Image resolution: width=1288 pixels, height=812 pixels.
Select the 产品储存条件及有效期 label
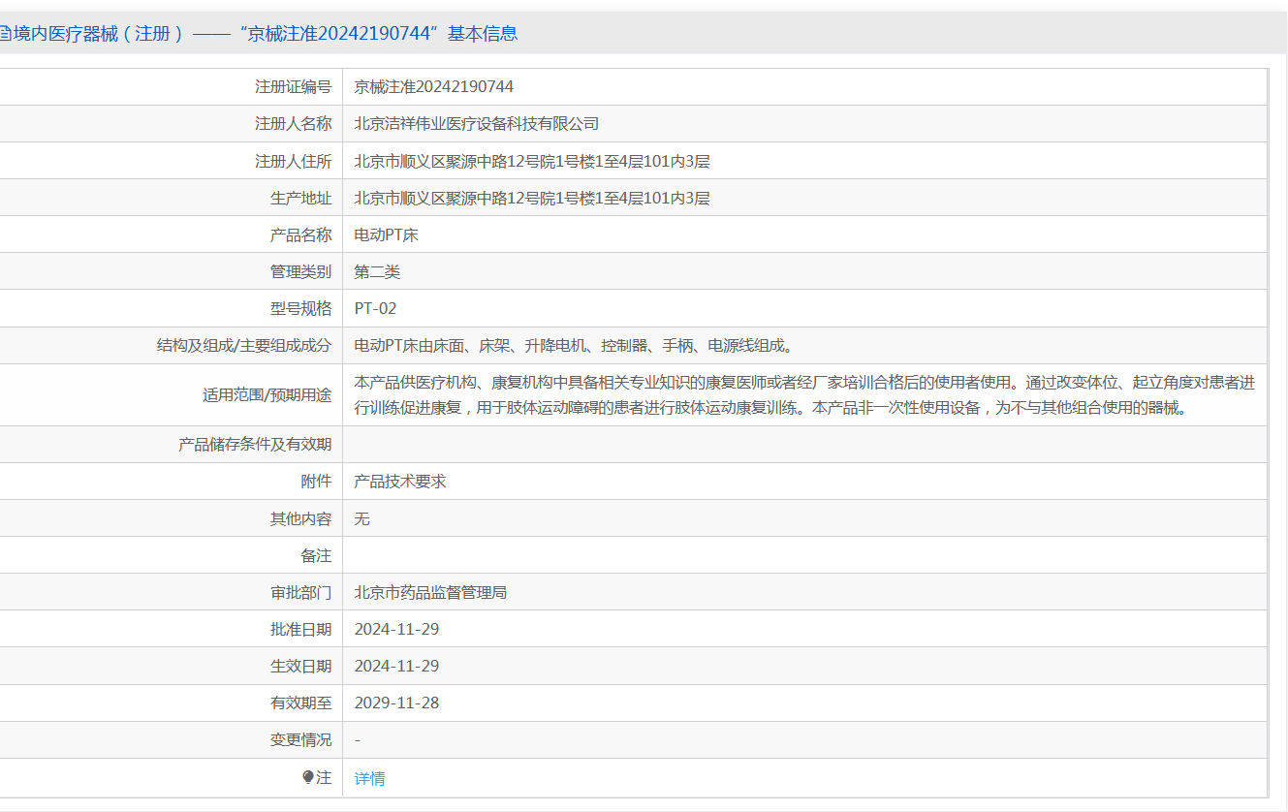tap(255, 445)
